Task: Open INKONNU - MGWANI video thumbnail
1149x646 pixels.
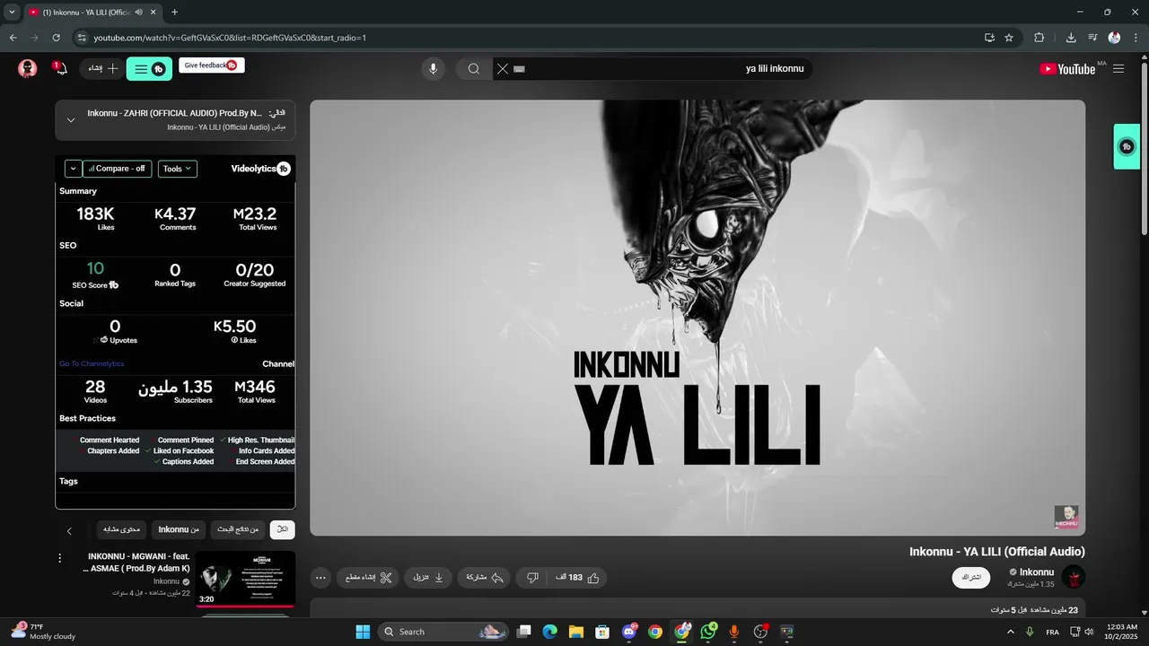Action: pyautogui.click(x=245, y=580)
